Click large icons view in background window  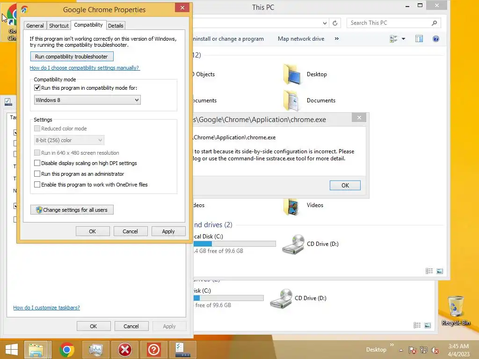[x=428, y=325]
